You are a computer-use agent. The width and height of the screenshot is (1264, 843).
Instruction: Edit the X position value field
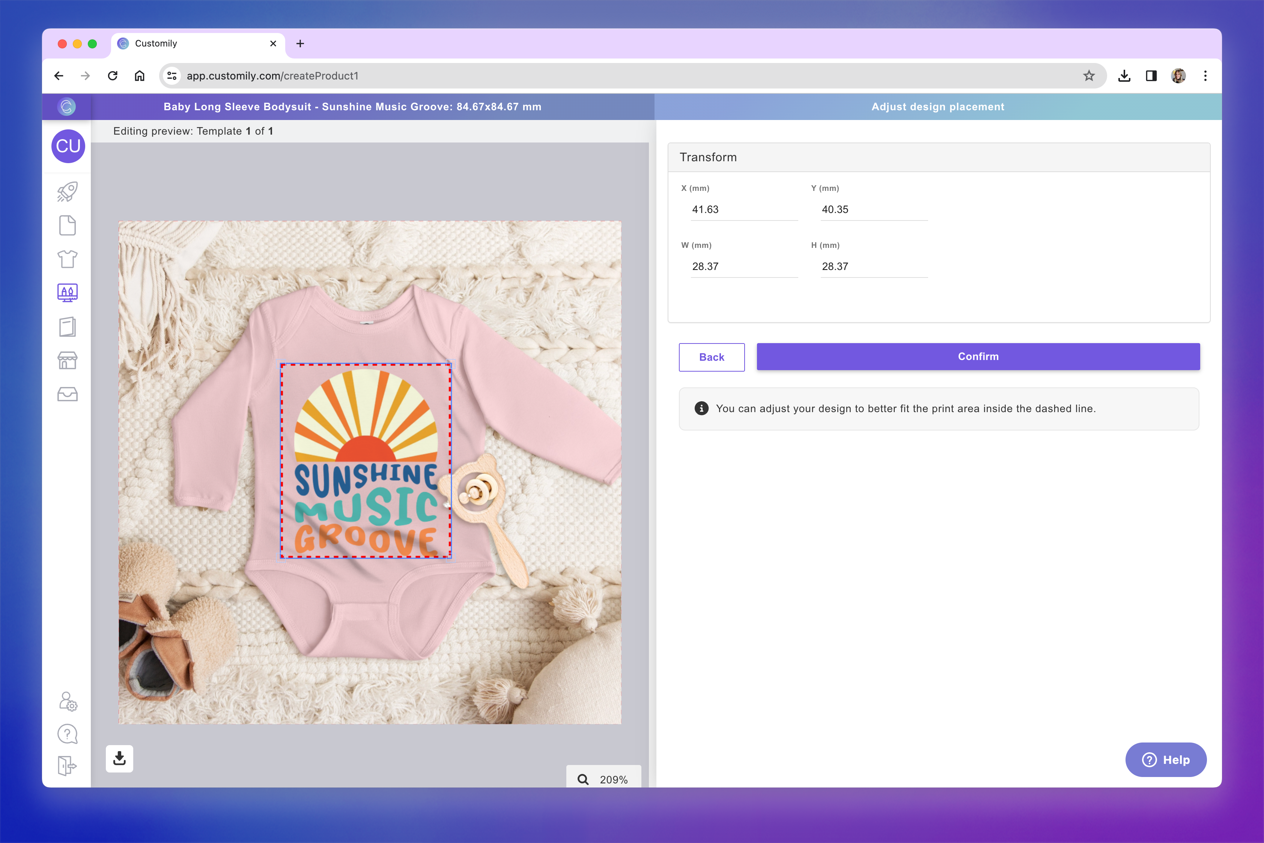click(x=744, y=210)
